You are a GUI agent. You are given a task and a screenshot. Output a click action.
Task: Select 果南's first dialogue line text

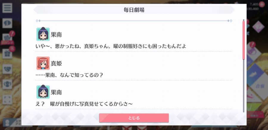[x=111, y=46]
